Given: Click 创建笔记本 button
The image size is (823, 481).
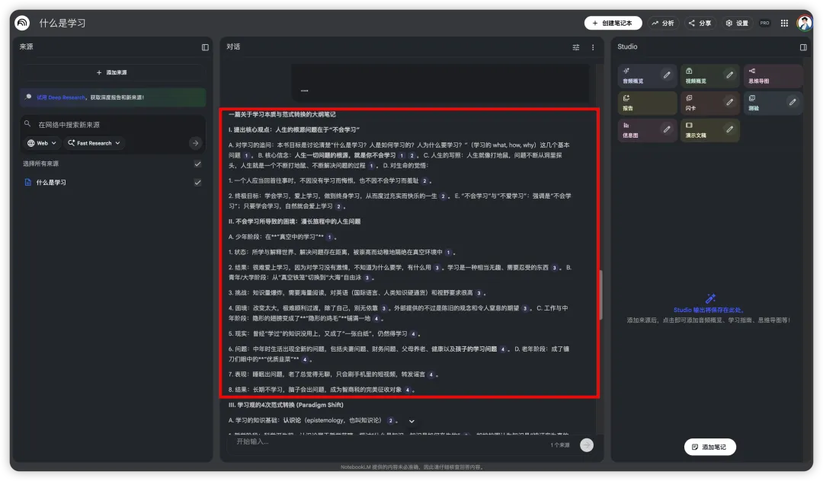Looking at the screenshot, I should 613,23.
